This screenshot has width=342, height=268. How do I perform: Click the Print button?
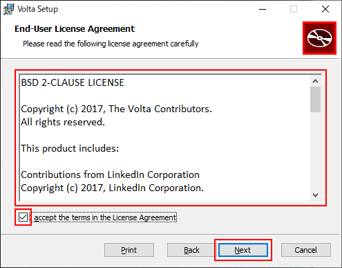coord(129,250)
